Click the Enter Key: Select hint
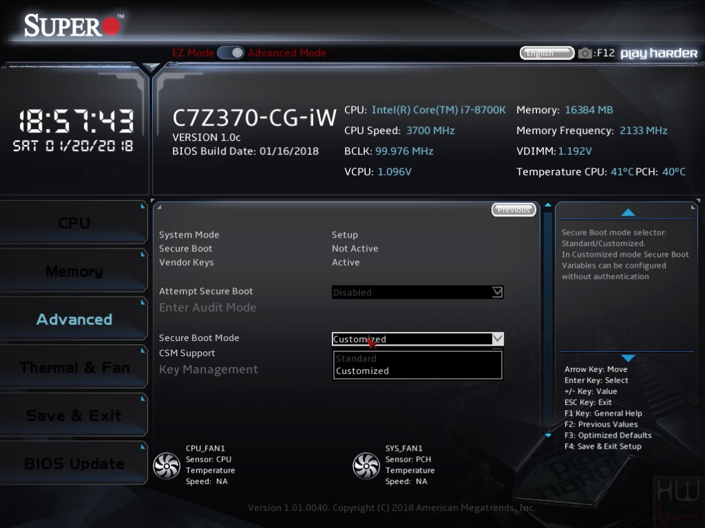 [x=596, y=380]
